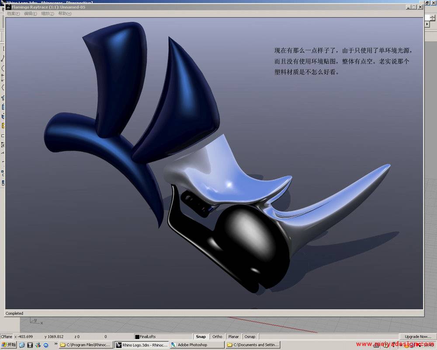Toggle Snap in the Rhino status bar
The width and height of the screenshot is (437, 350).
pos(201,336)
